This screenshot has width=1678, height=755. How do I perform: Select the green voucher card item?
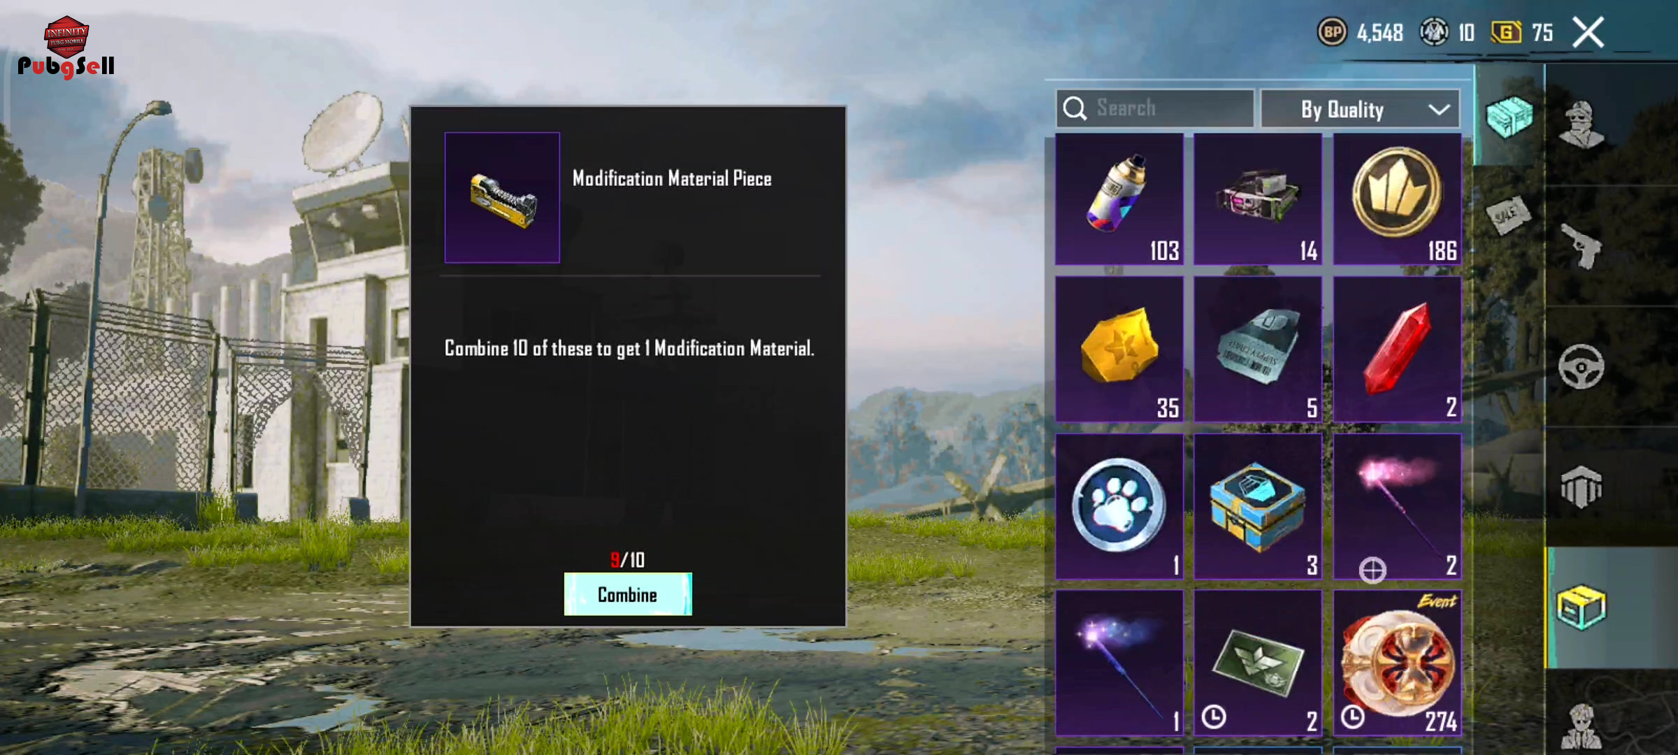coord(1258,663)
